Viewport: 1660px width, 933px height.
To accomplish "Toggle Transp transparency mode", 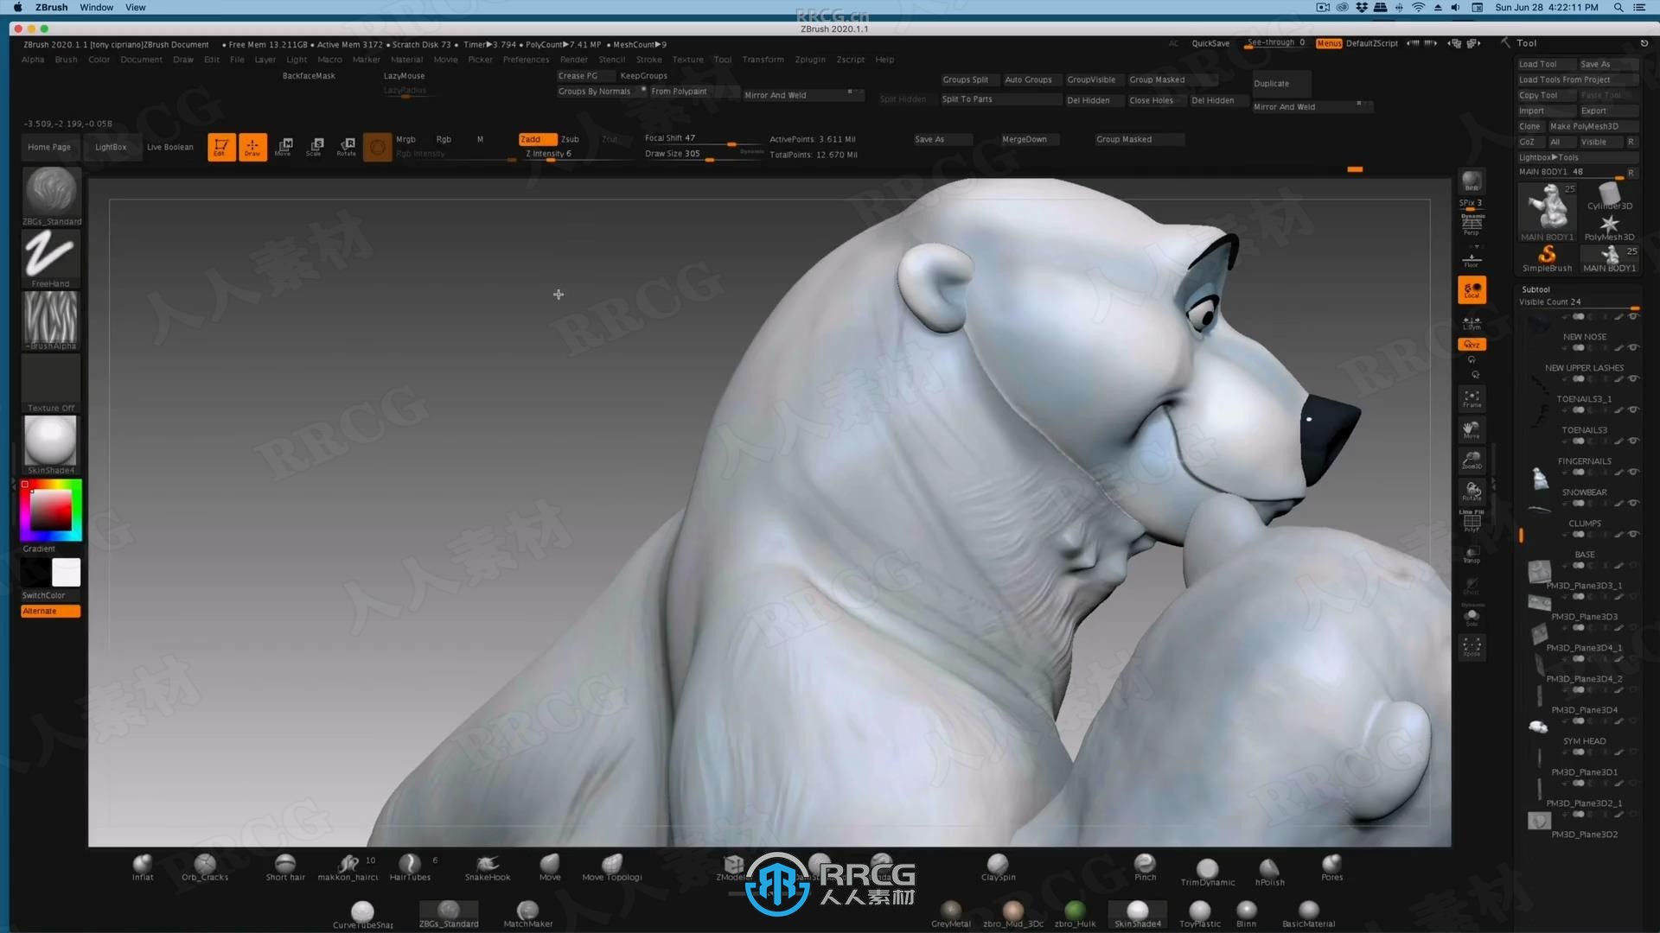I will (1472, 553).
